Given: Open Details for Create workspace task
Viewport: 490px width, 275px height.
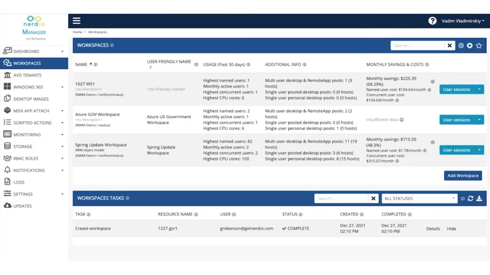Looking at the screenshot, I should pyautogui.click(x=433, y=229).
